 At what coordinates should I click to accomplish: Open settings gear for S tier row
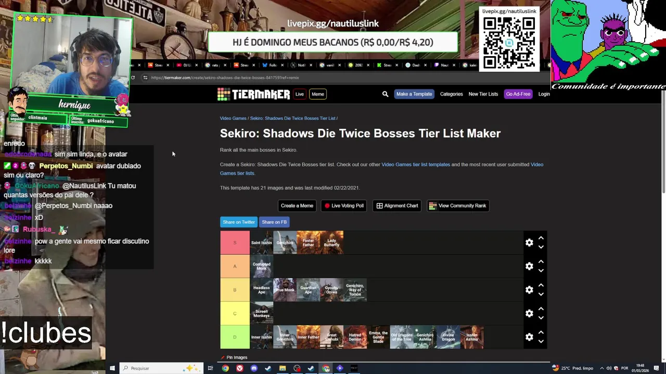529,243
